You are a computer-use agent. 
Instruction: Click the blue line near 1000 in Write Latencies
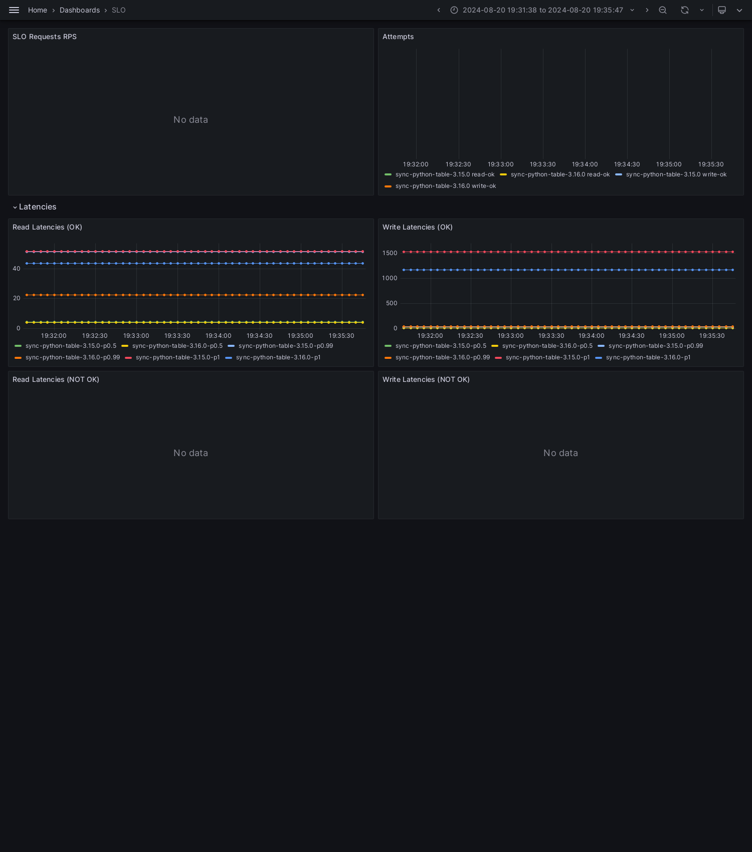[x=568, y=270]
